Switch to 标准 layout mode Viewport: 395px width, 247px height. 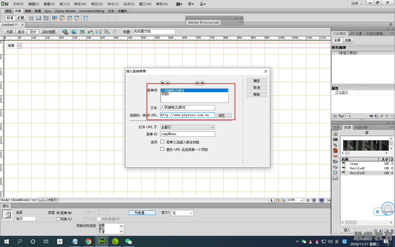10,18
